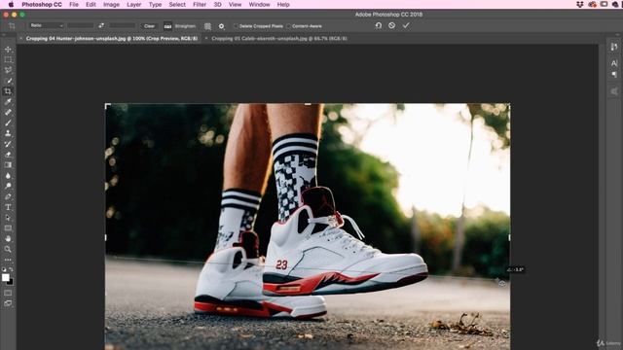The height and width of the screenshot is (350, 623).
Task: Commit the crop with checkmark
Action: pyautogui.click(x=406, y=25)
